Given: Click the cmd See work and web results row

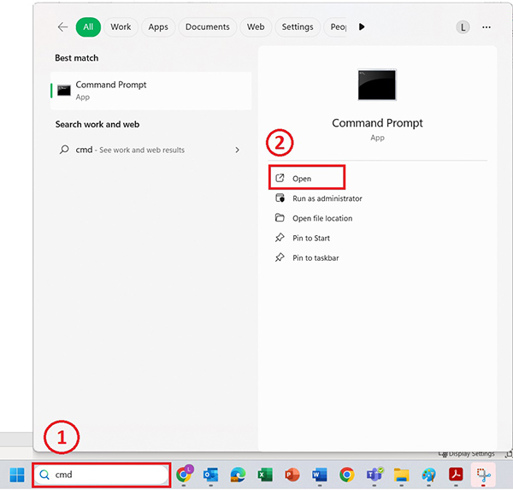Looking at the screenshot, I should point(150,150).
